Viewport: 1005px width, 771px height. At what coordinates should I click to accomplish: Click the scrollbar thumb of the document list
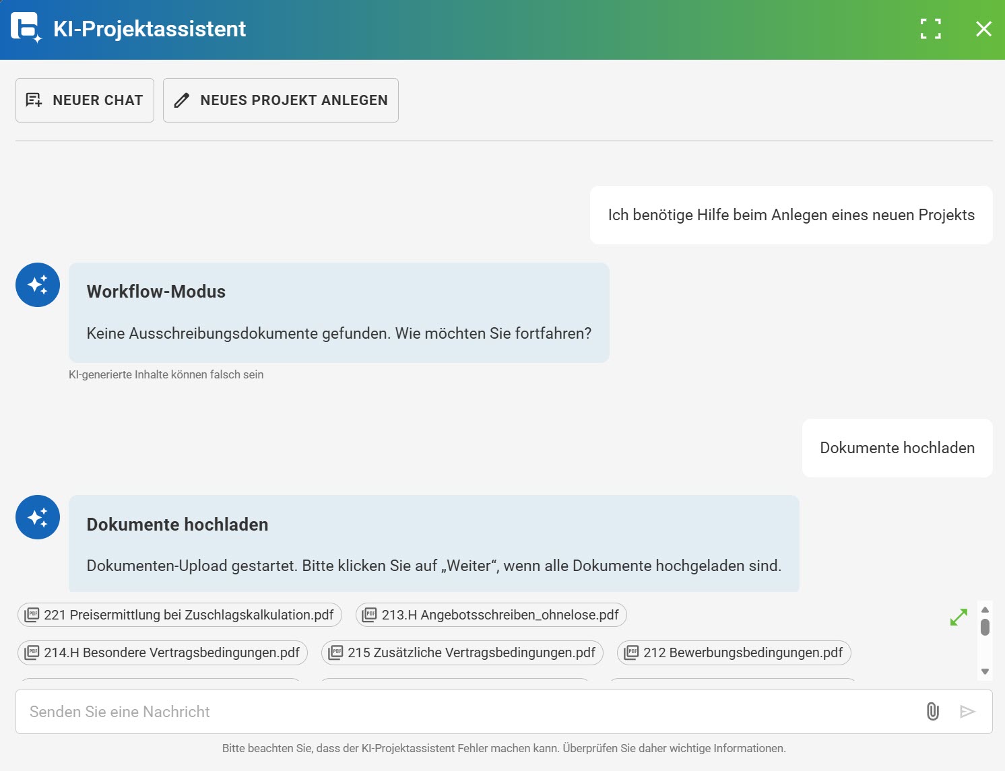tap(985, 626)
